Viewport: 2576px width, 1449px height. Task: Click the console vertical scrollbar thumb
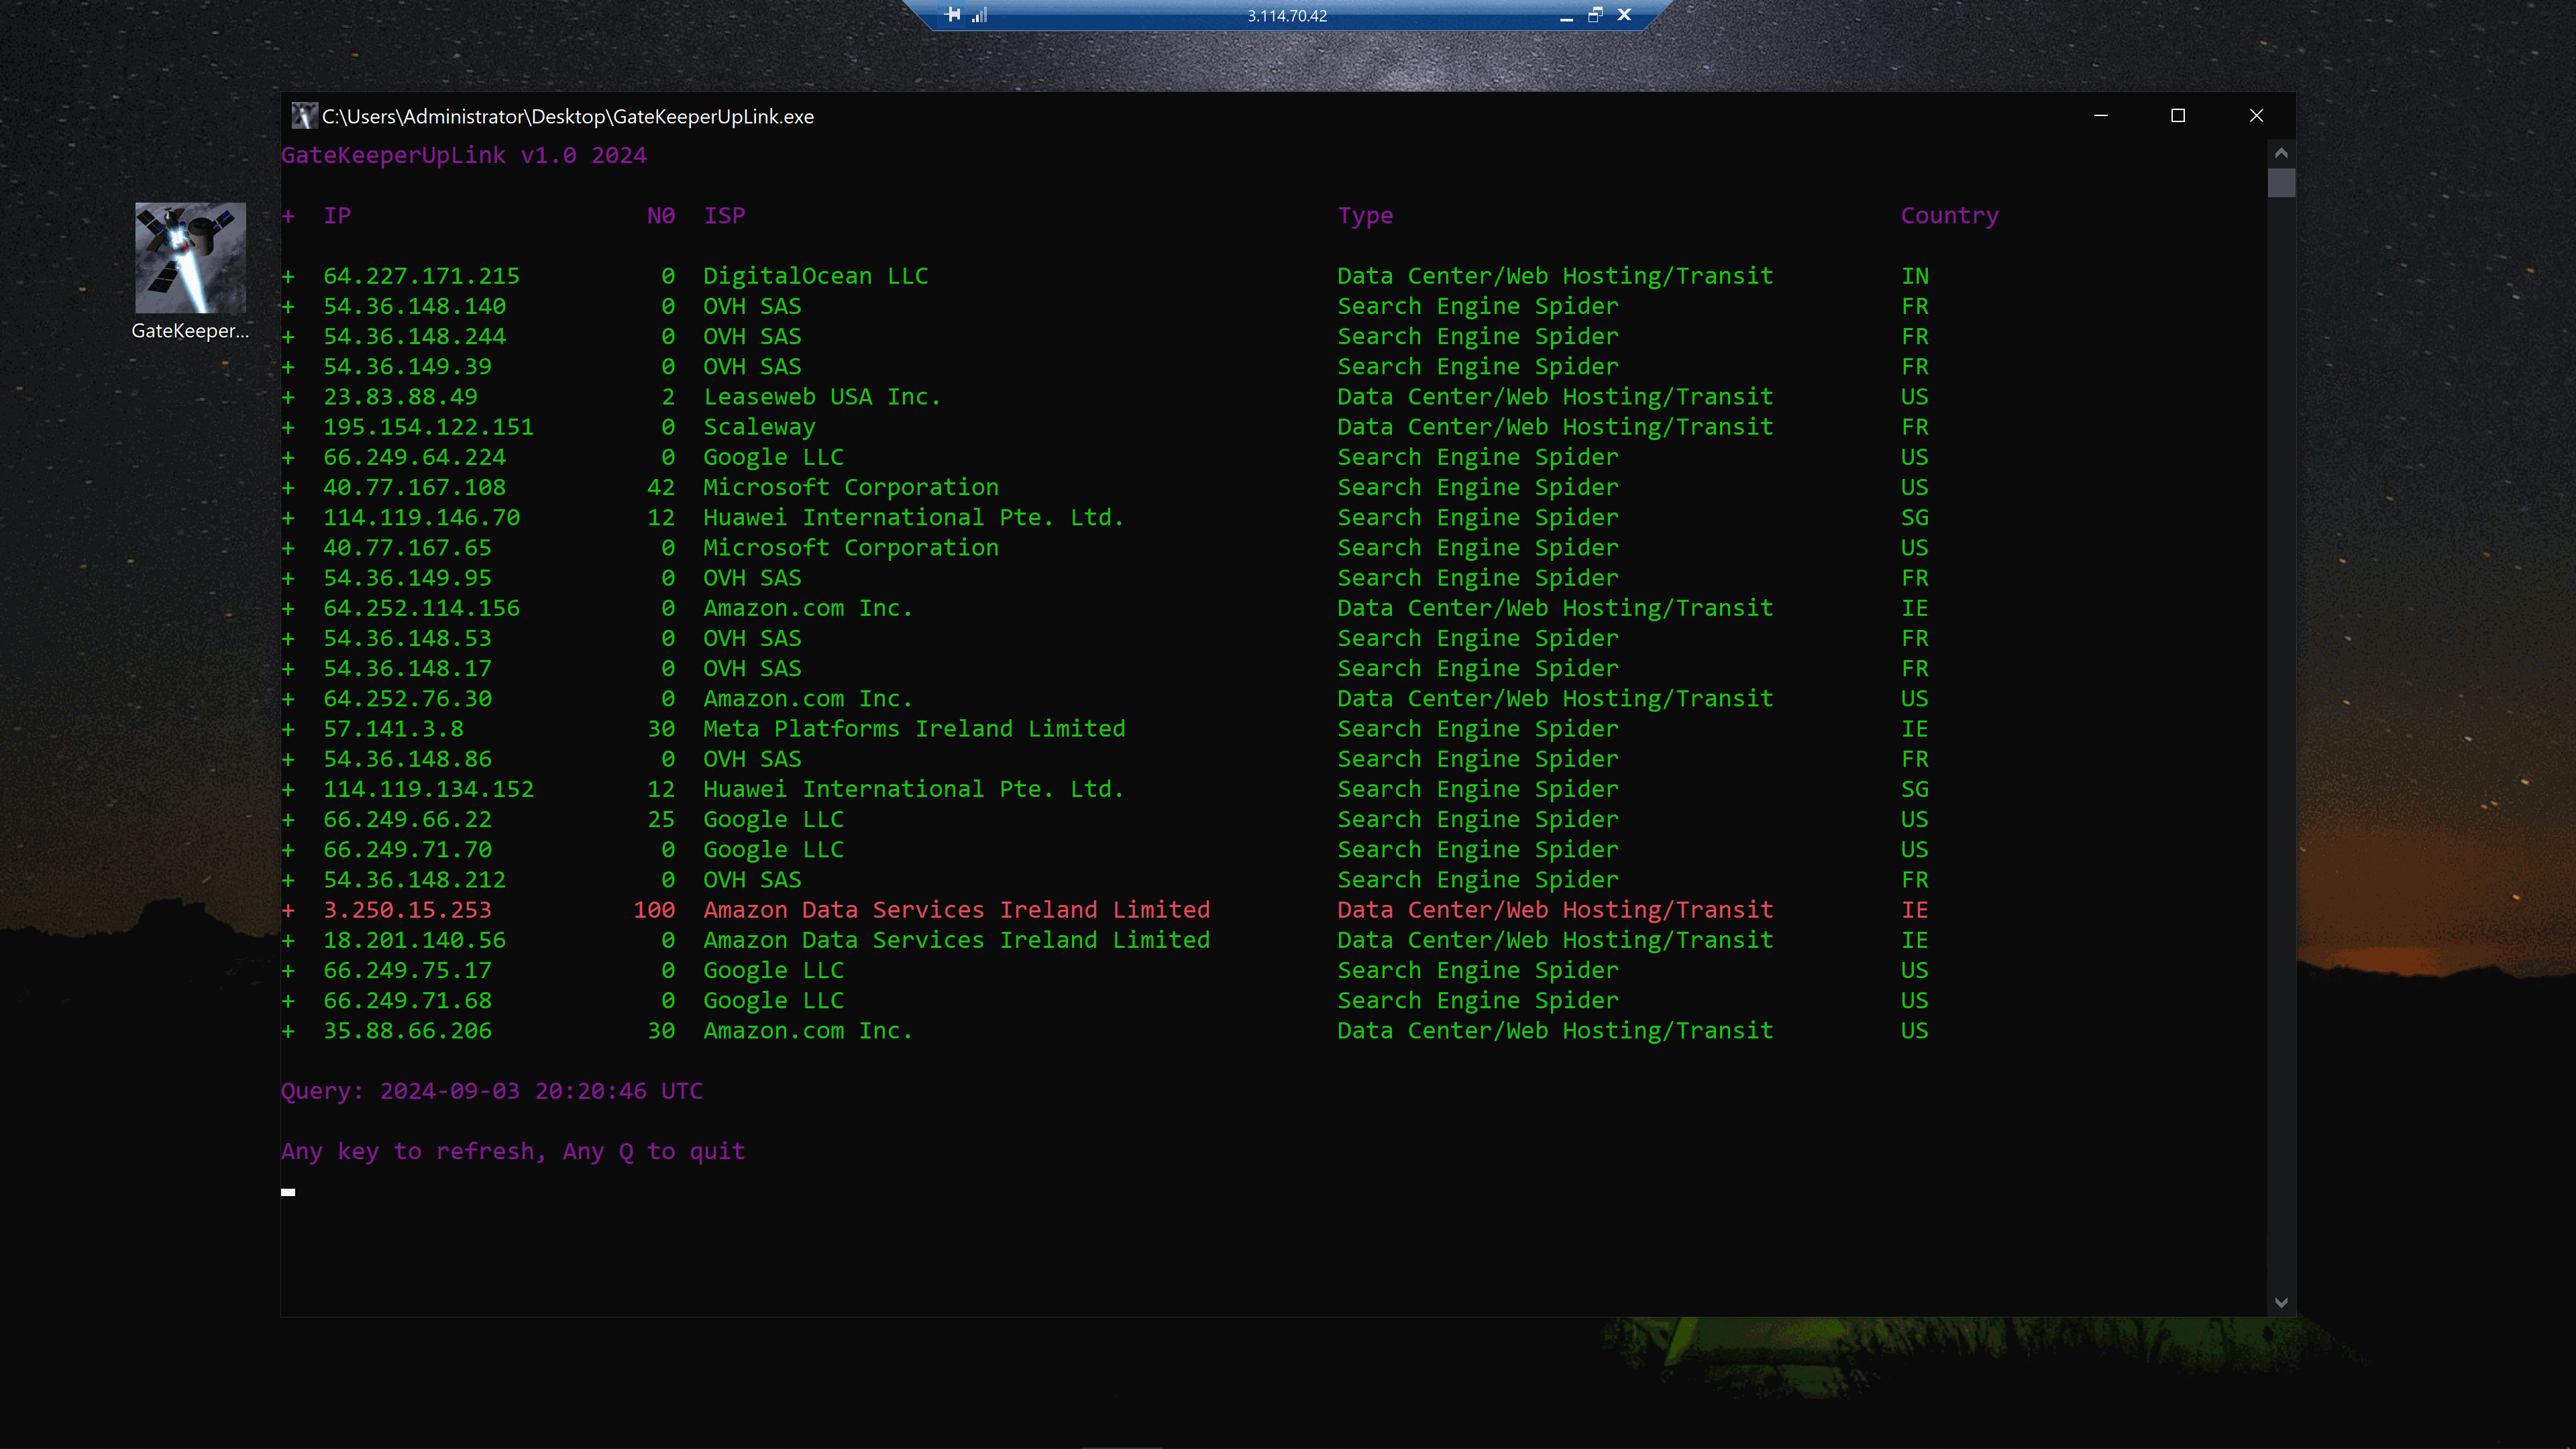2281,183
